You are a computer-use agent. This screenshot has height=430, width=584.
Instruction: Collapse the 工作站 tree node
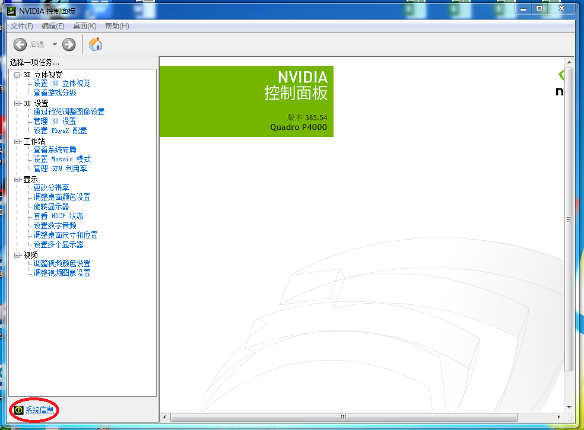[x=17, y=141]
